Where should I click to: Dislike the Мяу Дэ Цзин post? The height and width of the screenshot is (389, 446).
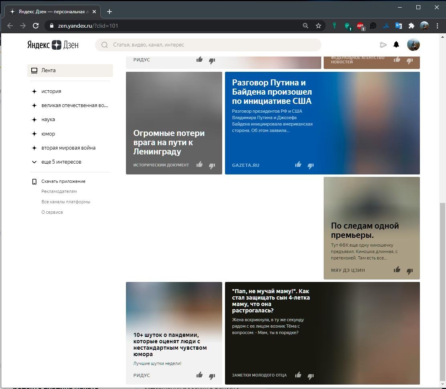click(x=410, y=271)
